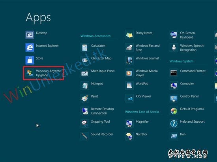The image size is (217, 162).
Task: Launch Control Panel icon
Action: [x=174, y=98]
